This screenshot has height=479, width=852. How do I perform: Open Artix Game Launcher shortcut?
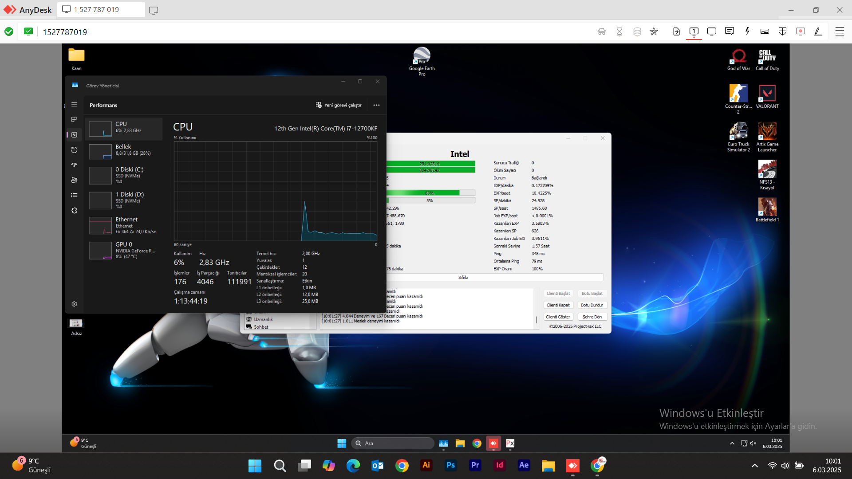coord(767,137)
